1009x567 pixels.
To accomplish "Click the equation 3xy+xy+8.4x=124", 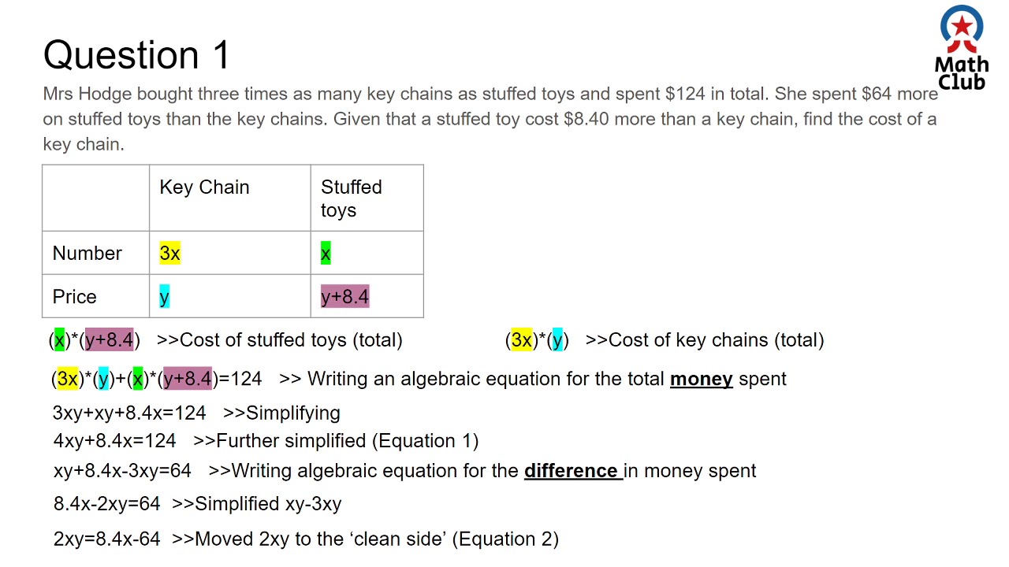I will (x=128, y=413).
